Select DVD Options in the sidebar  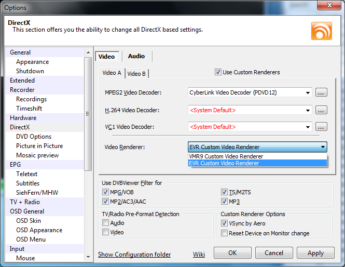click(x=34, y=137)
